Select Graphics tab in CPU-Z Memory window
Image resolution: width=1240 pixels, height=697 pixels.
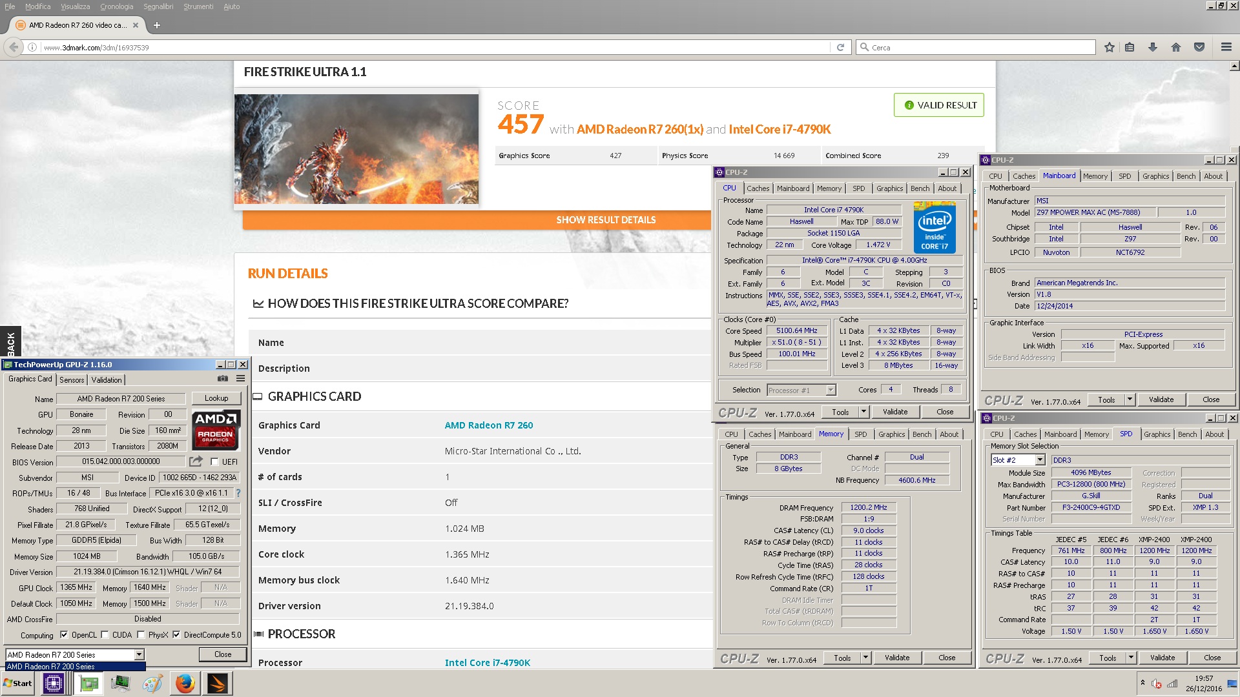891,434
